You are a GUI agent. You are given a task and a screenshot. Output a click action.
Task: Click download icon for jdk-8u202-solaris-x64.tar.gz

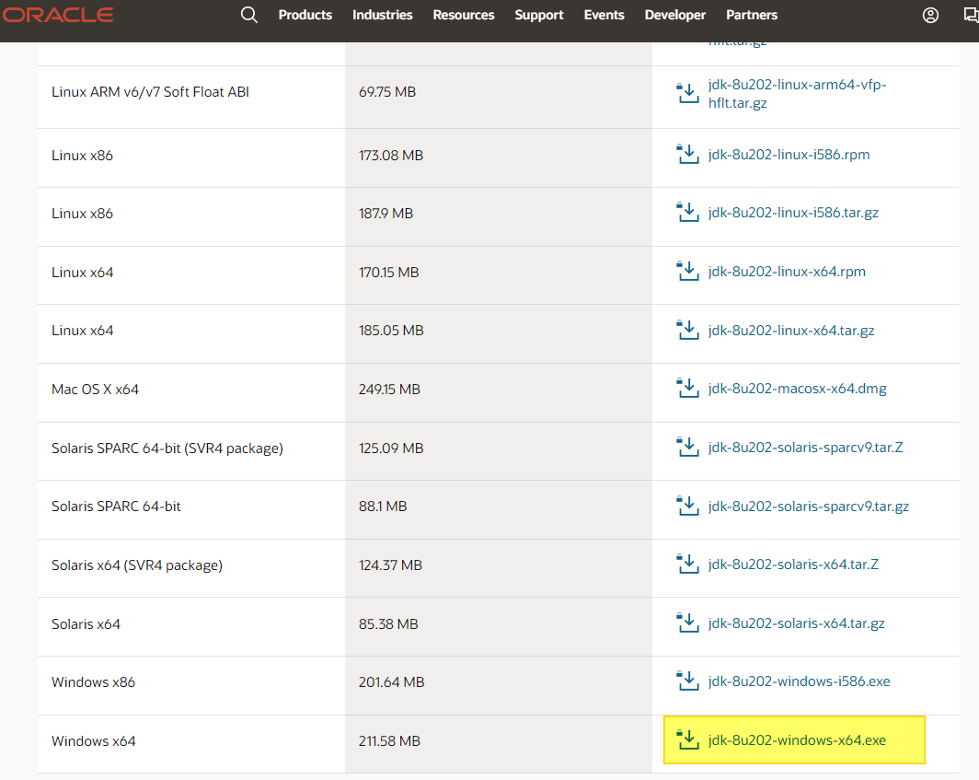coord(687,623)
